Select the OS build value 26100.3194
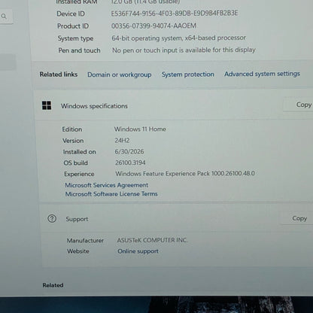This screenshot has width=313, height=313. click(x=130, y=163)
